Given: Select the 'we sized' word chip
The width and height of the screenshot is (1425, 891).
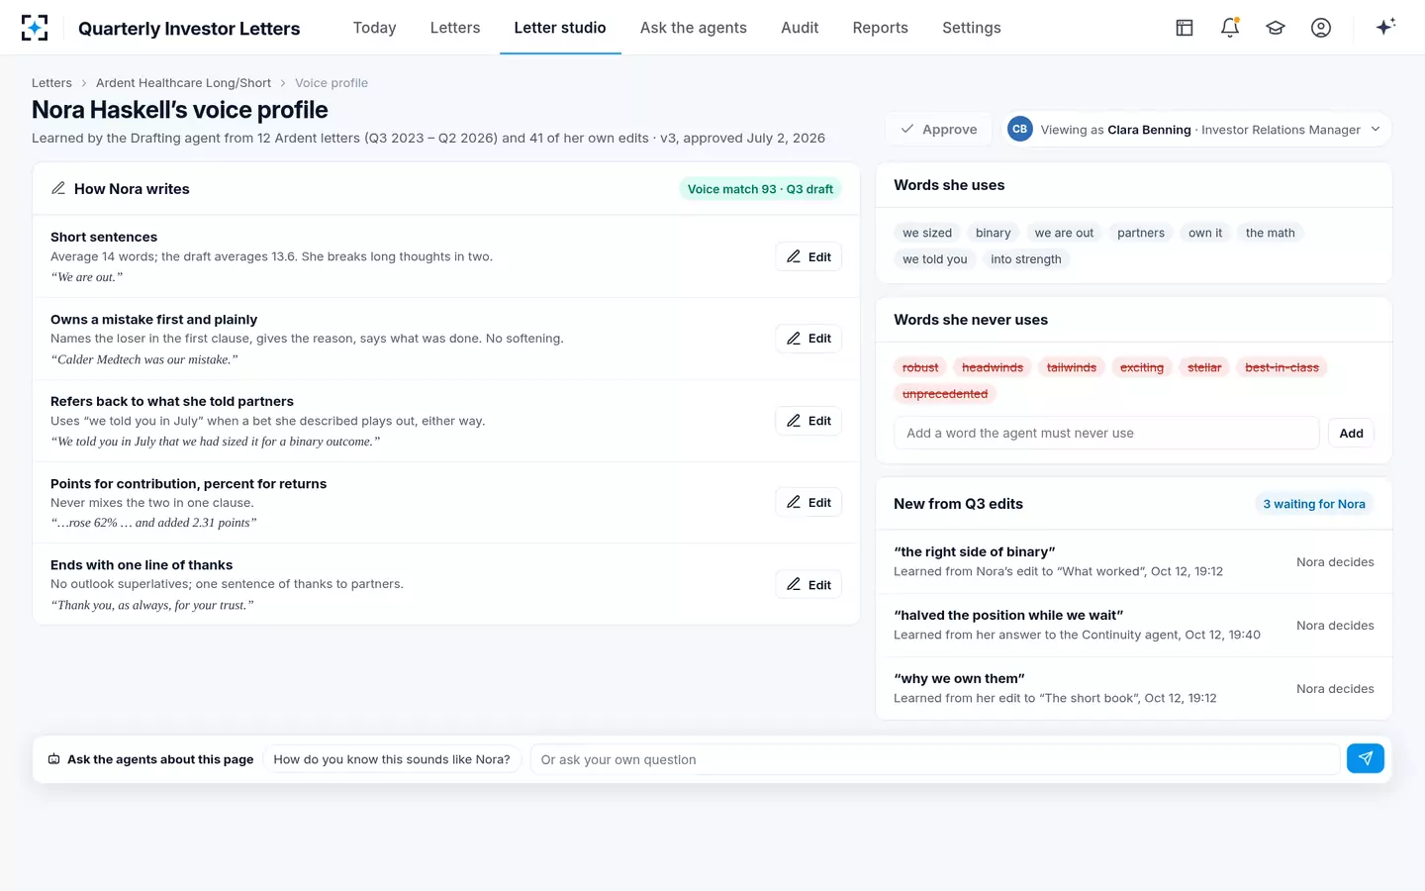Looking at the screenshot, I should 927,233.
